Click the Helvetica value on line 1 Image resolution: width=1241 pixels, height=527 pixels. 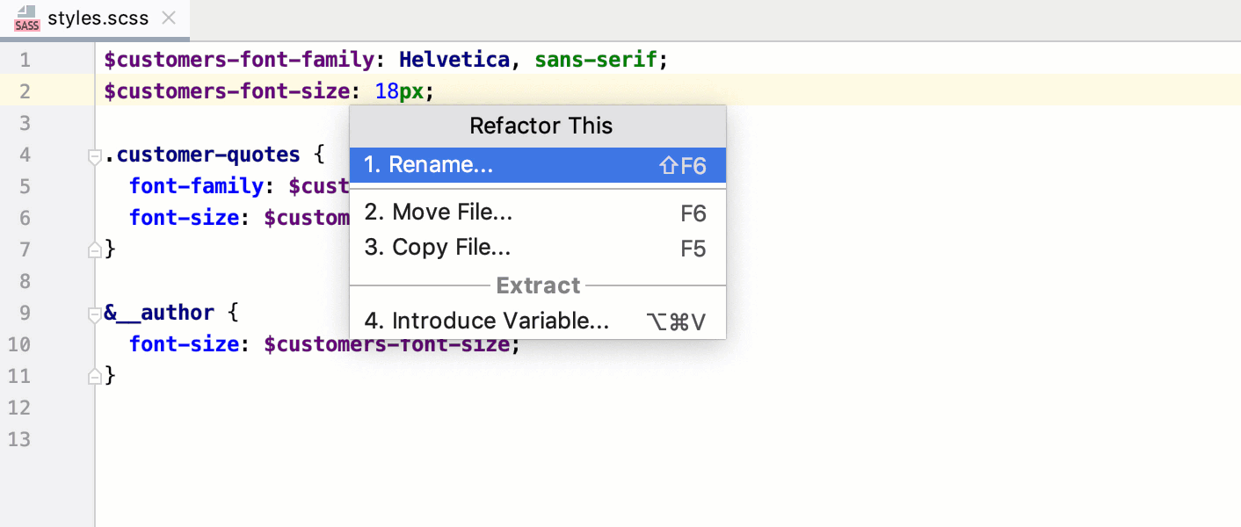click(x=454, y=59)
